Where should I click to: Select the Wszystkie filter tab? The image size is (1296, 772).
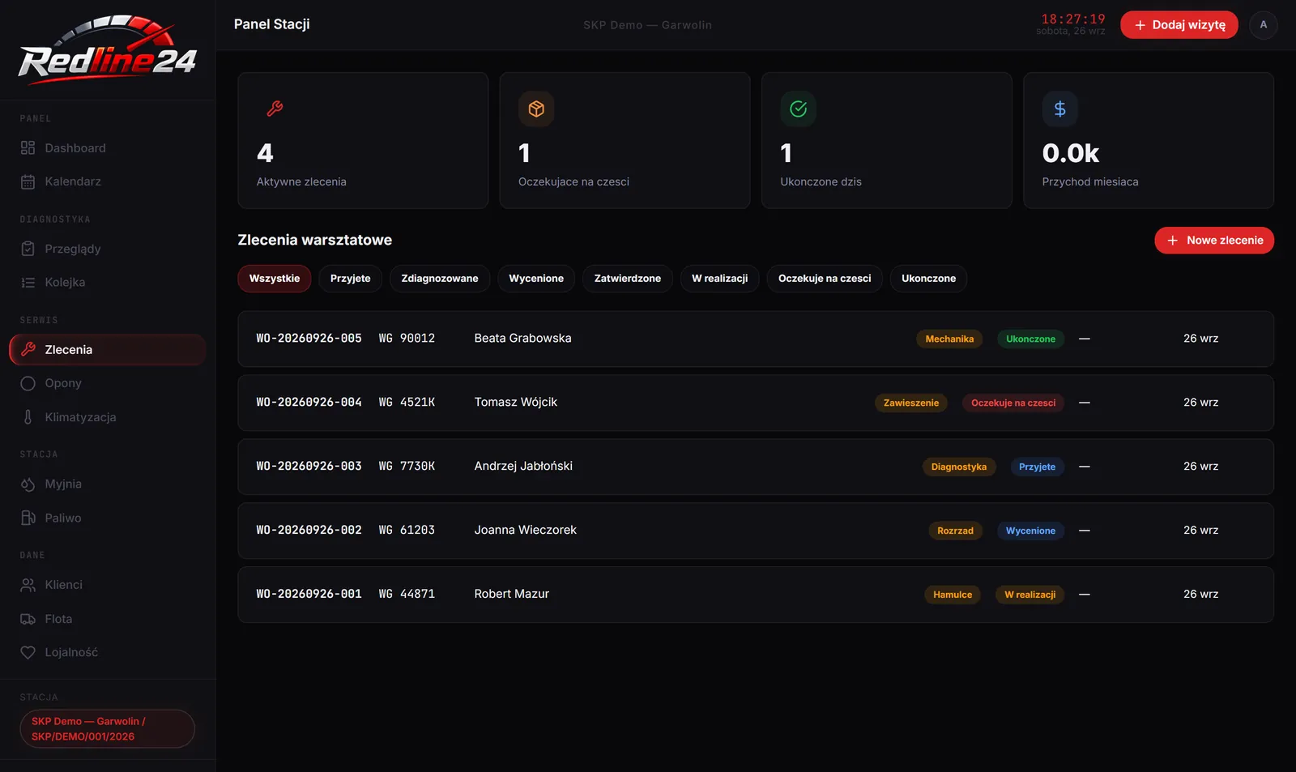(275, 278)
